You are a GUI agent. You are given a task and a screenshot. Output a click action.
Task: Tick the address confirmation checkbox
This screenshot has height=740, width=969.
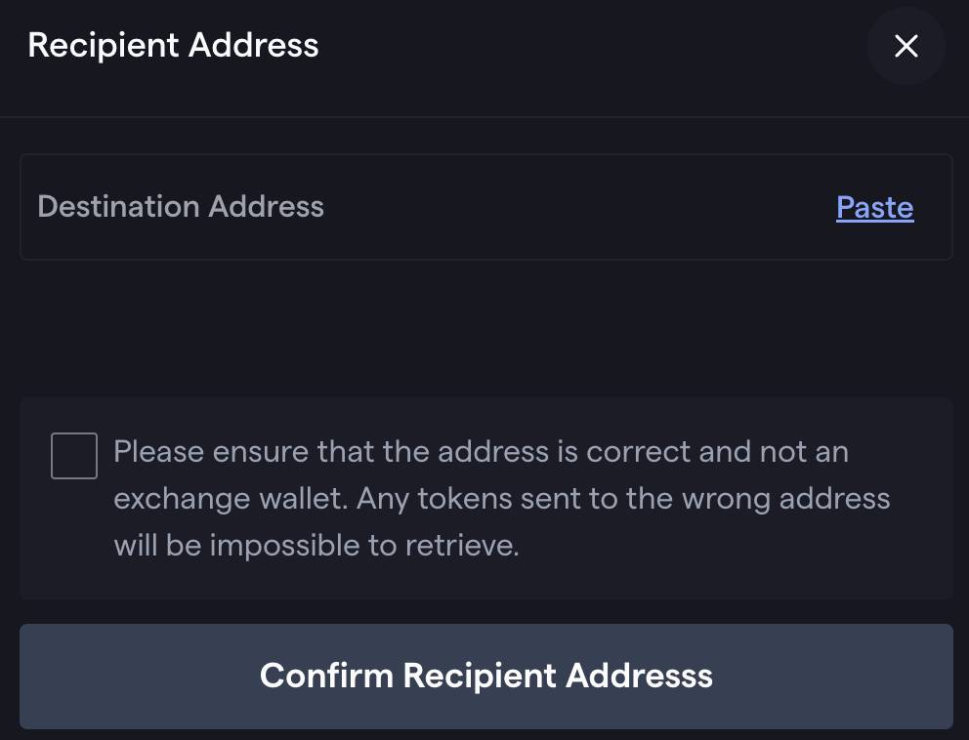pyautogui.click(x=74, y=456)
